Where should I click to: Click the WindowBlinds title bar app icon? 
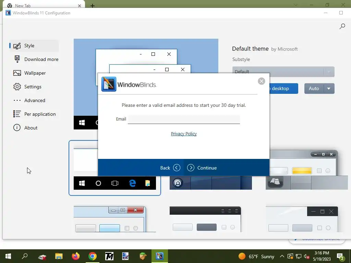[x=8, y=13]
